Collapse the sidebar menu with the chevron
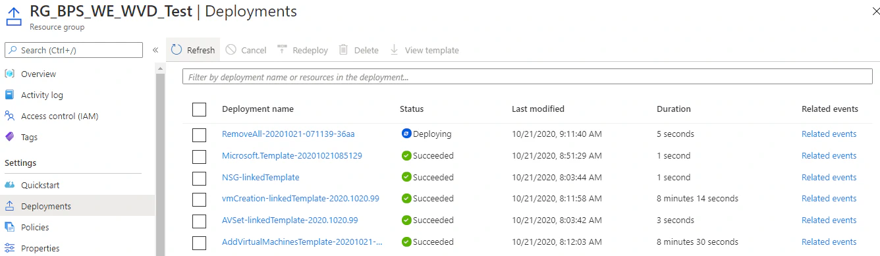This screenshot has height=256, width=880. 155,50
